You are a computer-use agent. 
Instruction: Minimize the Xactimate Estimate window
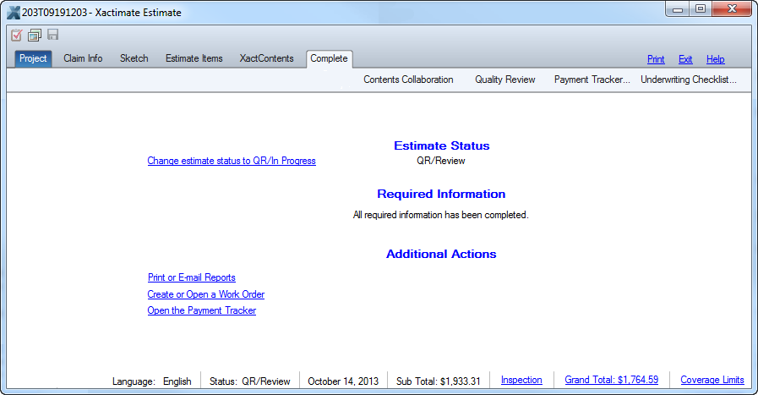tap(678, 9)
